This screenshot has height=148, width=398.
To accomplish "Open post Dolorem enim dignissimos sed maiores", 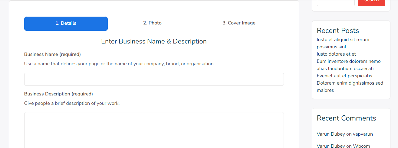I will (350, 87).
